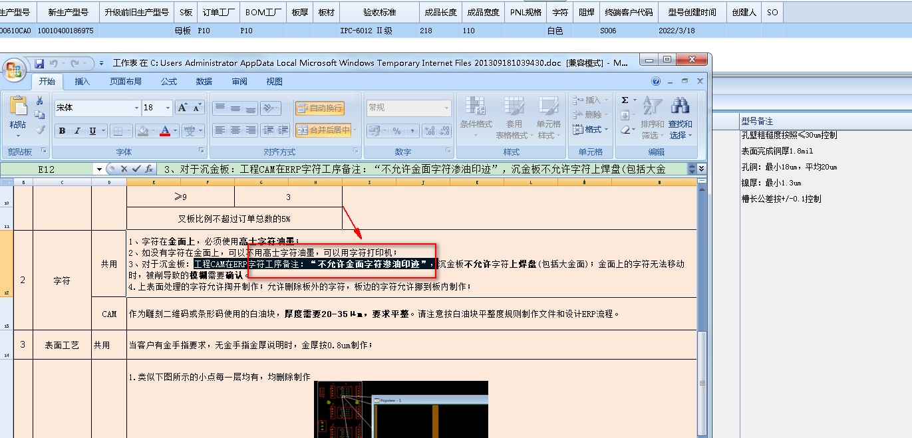Click the center text icon
The width and height of the screenshot is (912, 438).
[x=235, y=130]
